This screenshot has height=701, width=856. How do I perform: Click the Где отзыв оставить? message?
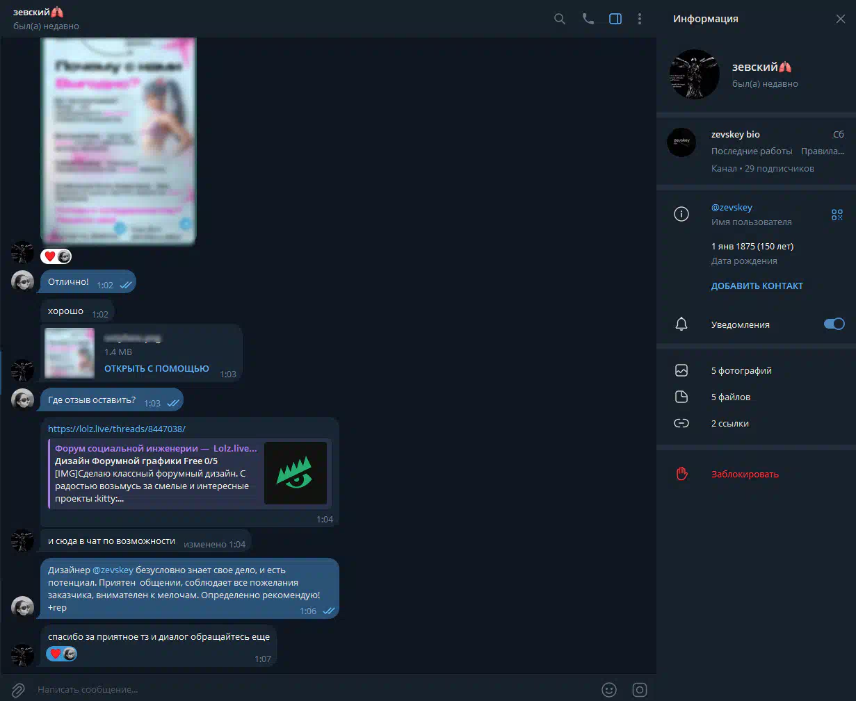point(112,400)
